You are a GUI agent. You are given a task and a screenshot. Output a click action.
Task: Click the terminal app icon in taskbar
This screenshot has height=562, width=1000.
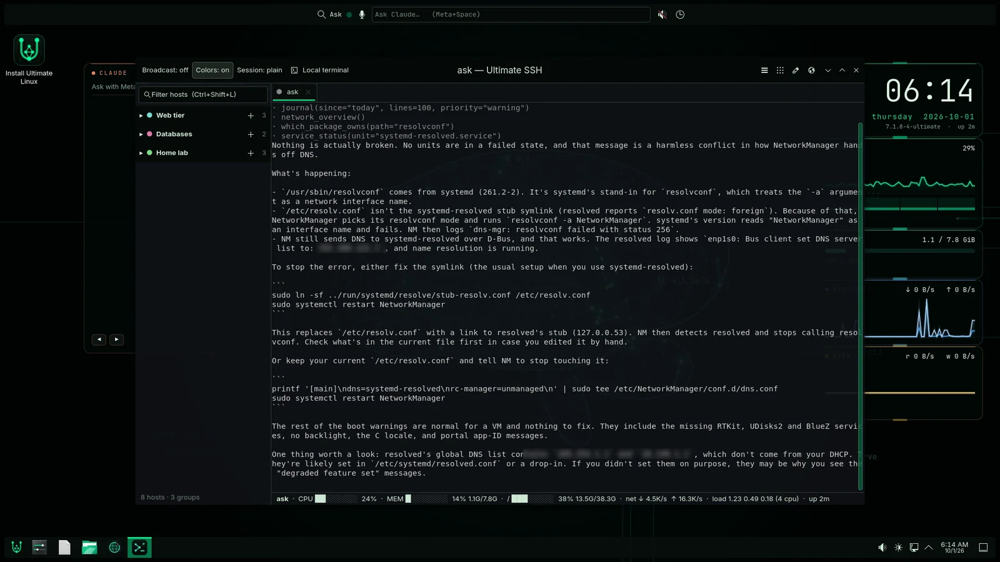tap(139, 548)
